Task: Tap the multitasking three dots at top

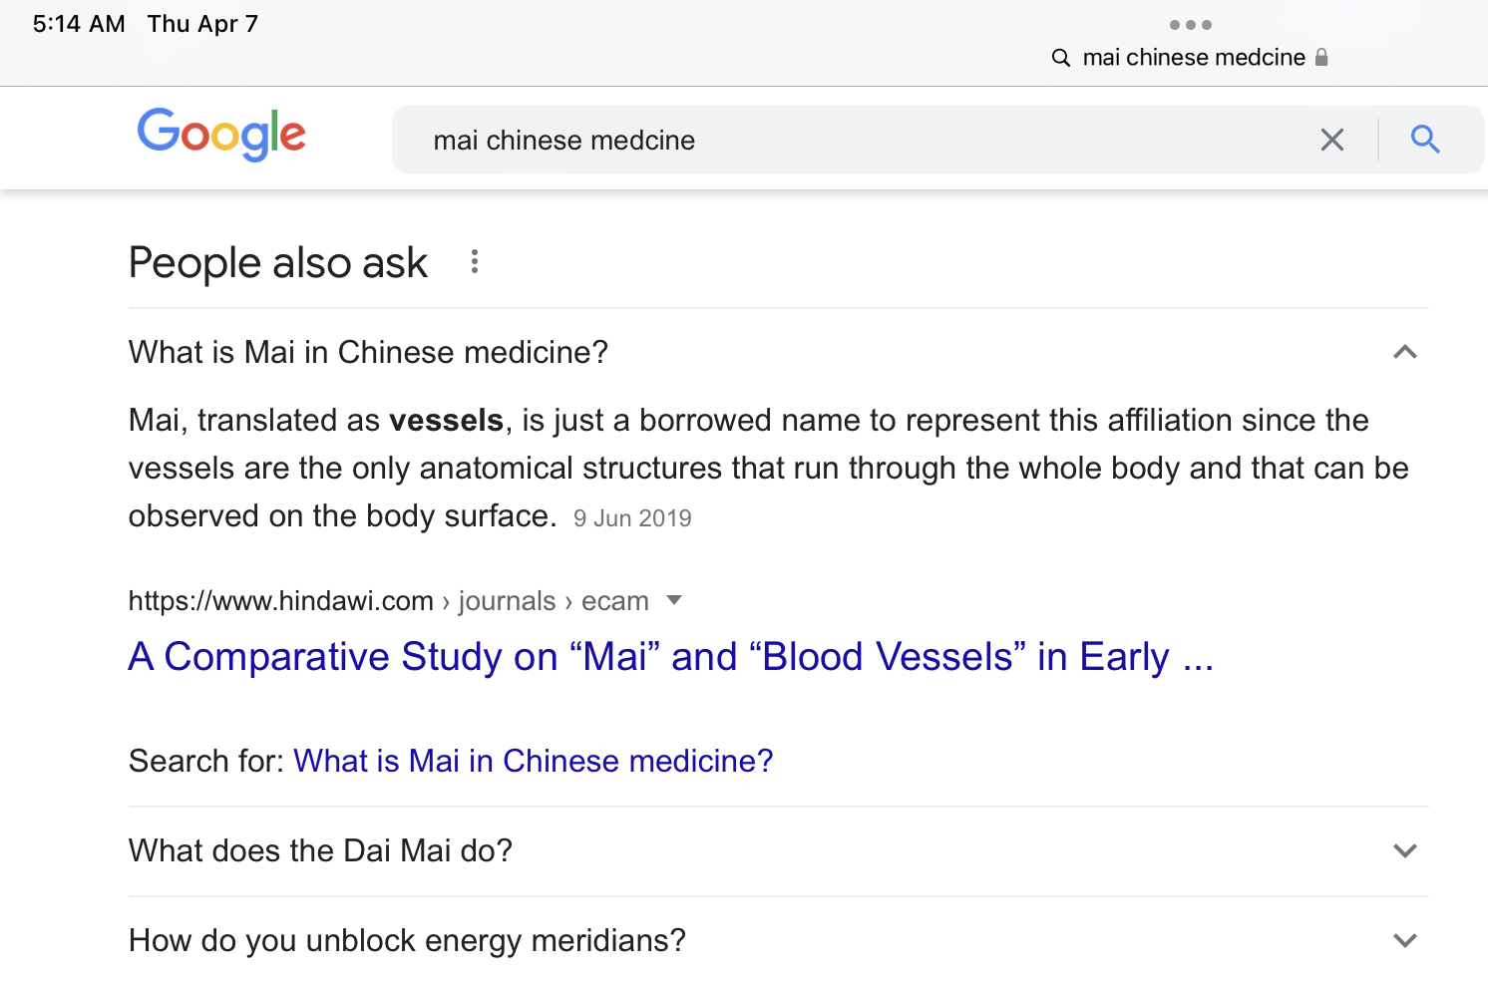Action: point(1191,25)
